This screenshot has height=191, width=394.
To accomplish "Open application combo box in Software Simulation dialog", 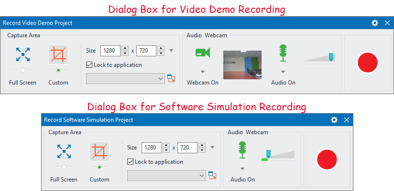I will pos(166,175).
